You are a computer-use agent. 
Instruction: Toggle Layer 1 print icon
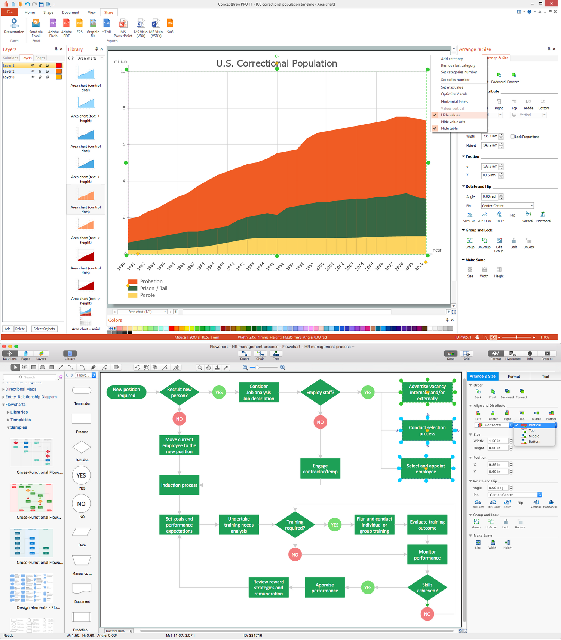[x=47, y=65]
